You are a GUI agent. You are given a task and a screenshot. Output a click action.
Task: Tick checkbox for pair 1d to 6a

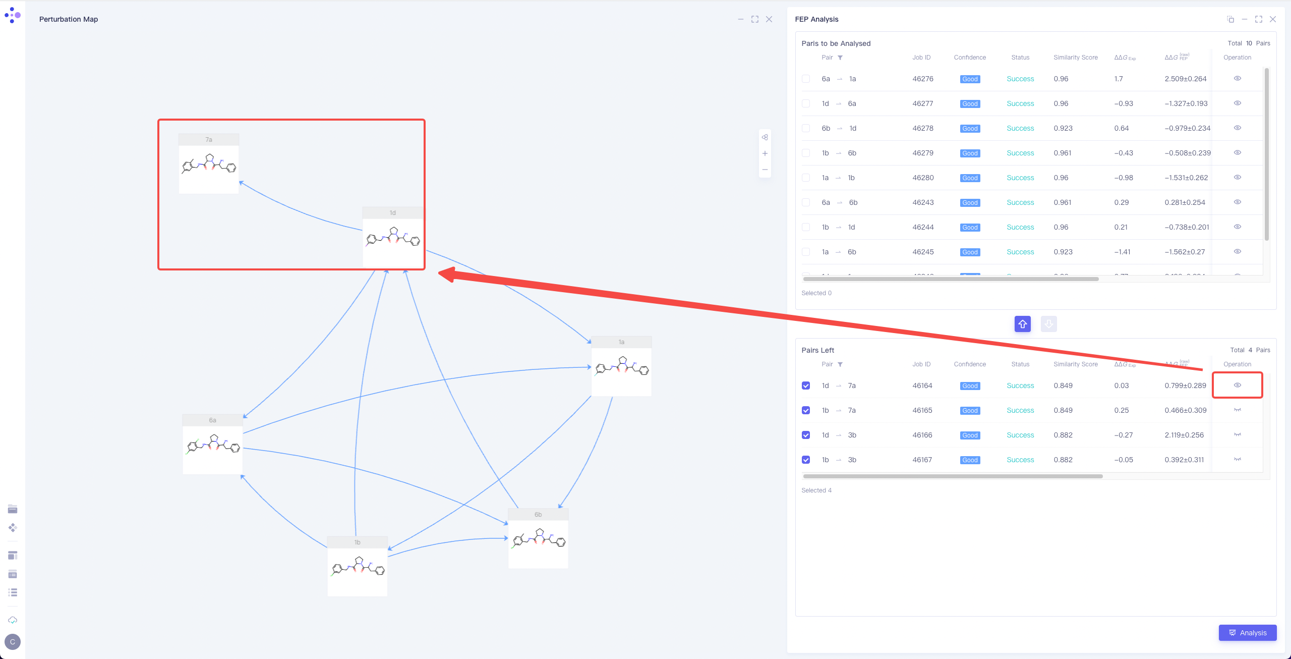(x=806, y=103)
